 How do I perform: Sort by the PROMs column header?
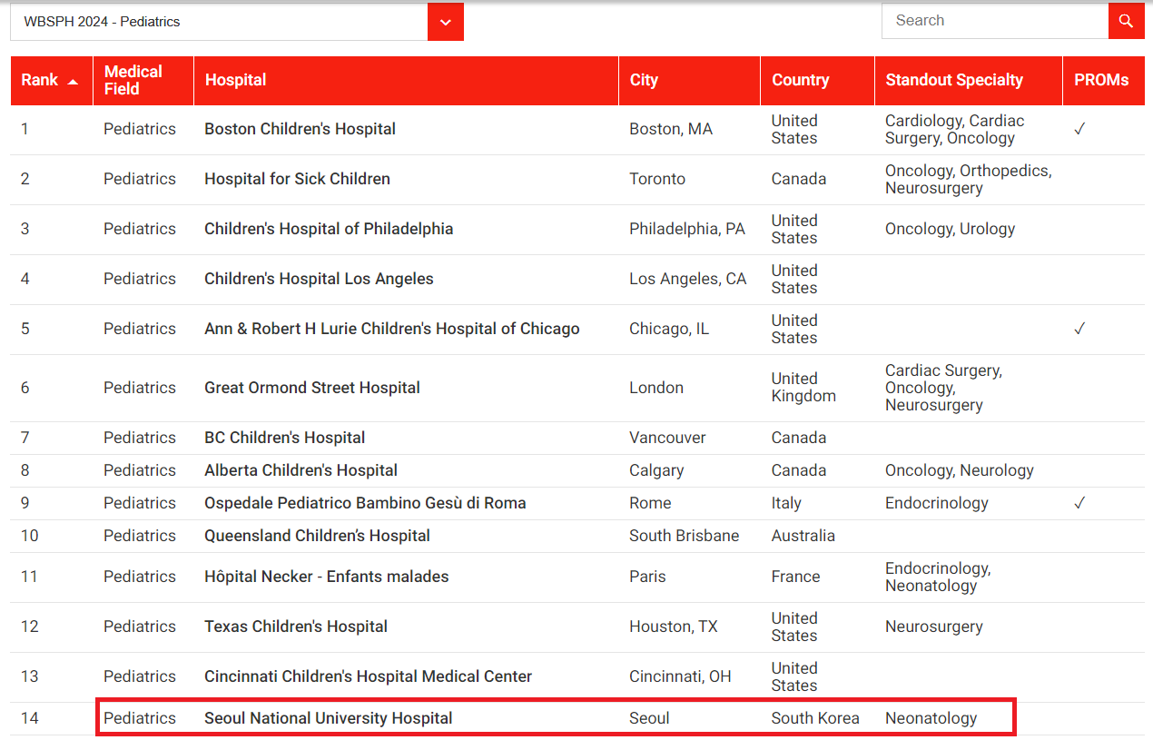click(x=1103, y=81)
